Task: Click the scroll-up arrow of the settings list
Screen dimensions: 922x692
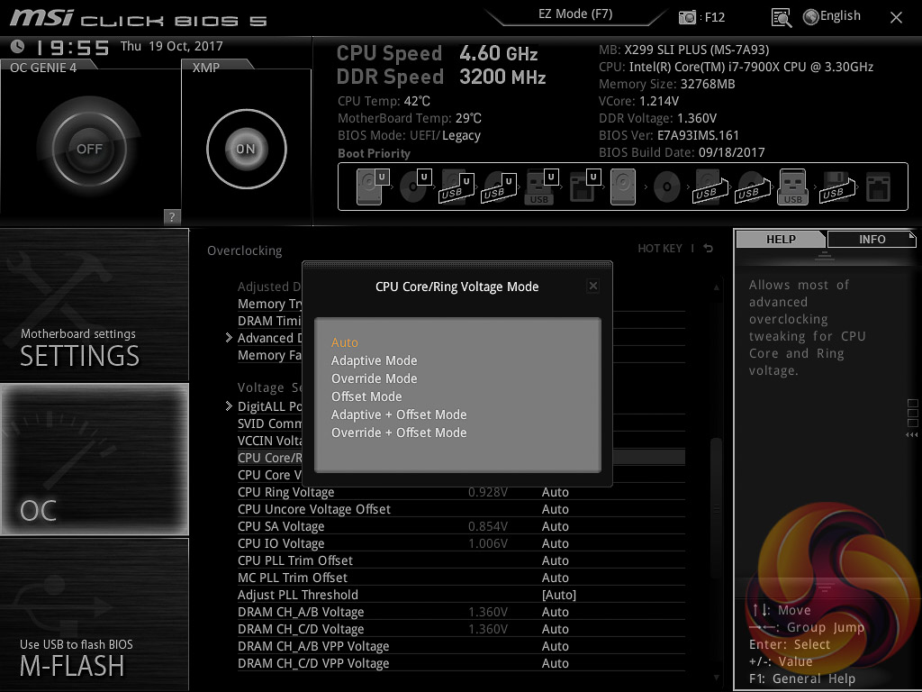Action: click(x=716, y=287)
